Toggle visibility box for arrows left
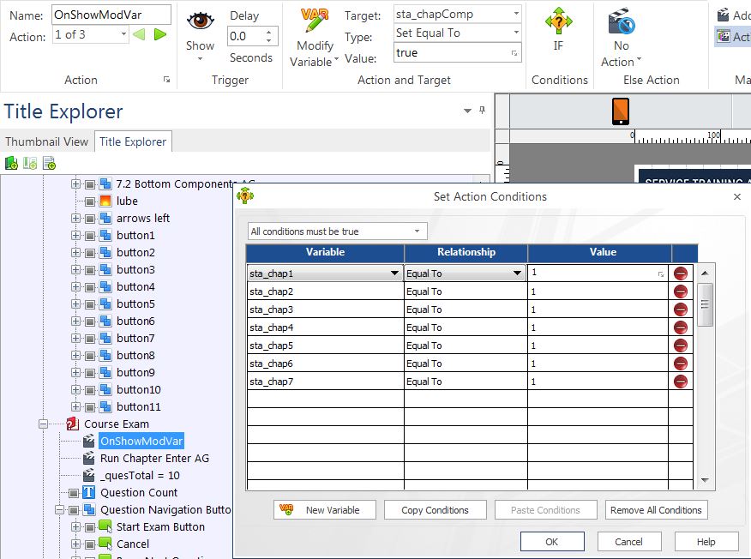 click(90, 219)
